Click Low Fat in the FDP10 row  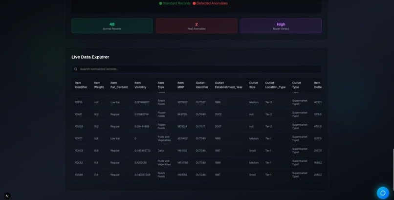pyautogui.click(x=115, y=102)
